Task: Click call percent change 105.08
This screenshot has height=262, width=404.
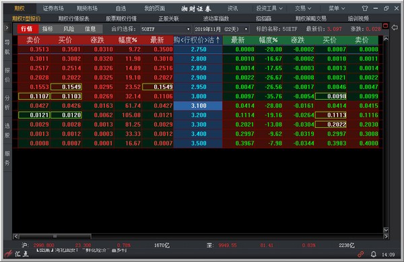Action: pos(131,115)
